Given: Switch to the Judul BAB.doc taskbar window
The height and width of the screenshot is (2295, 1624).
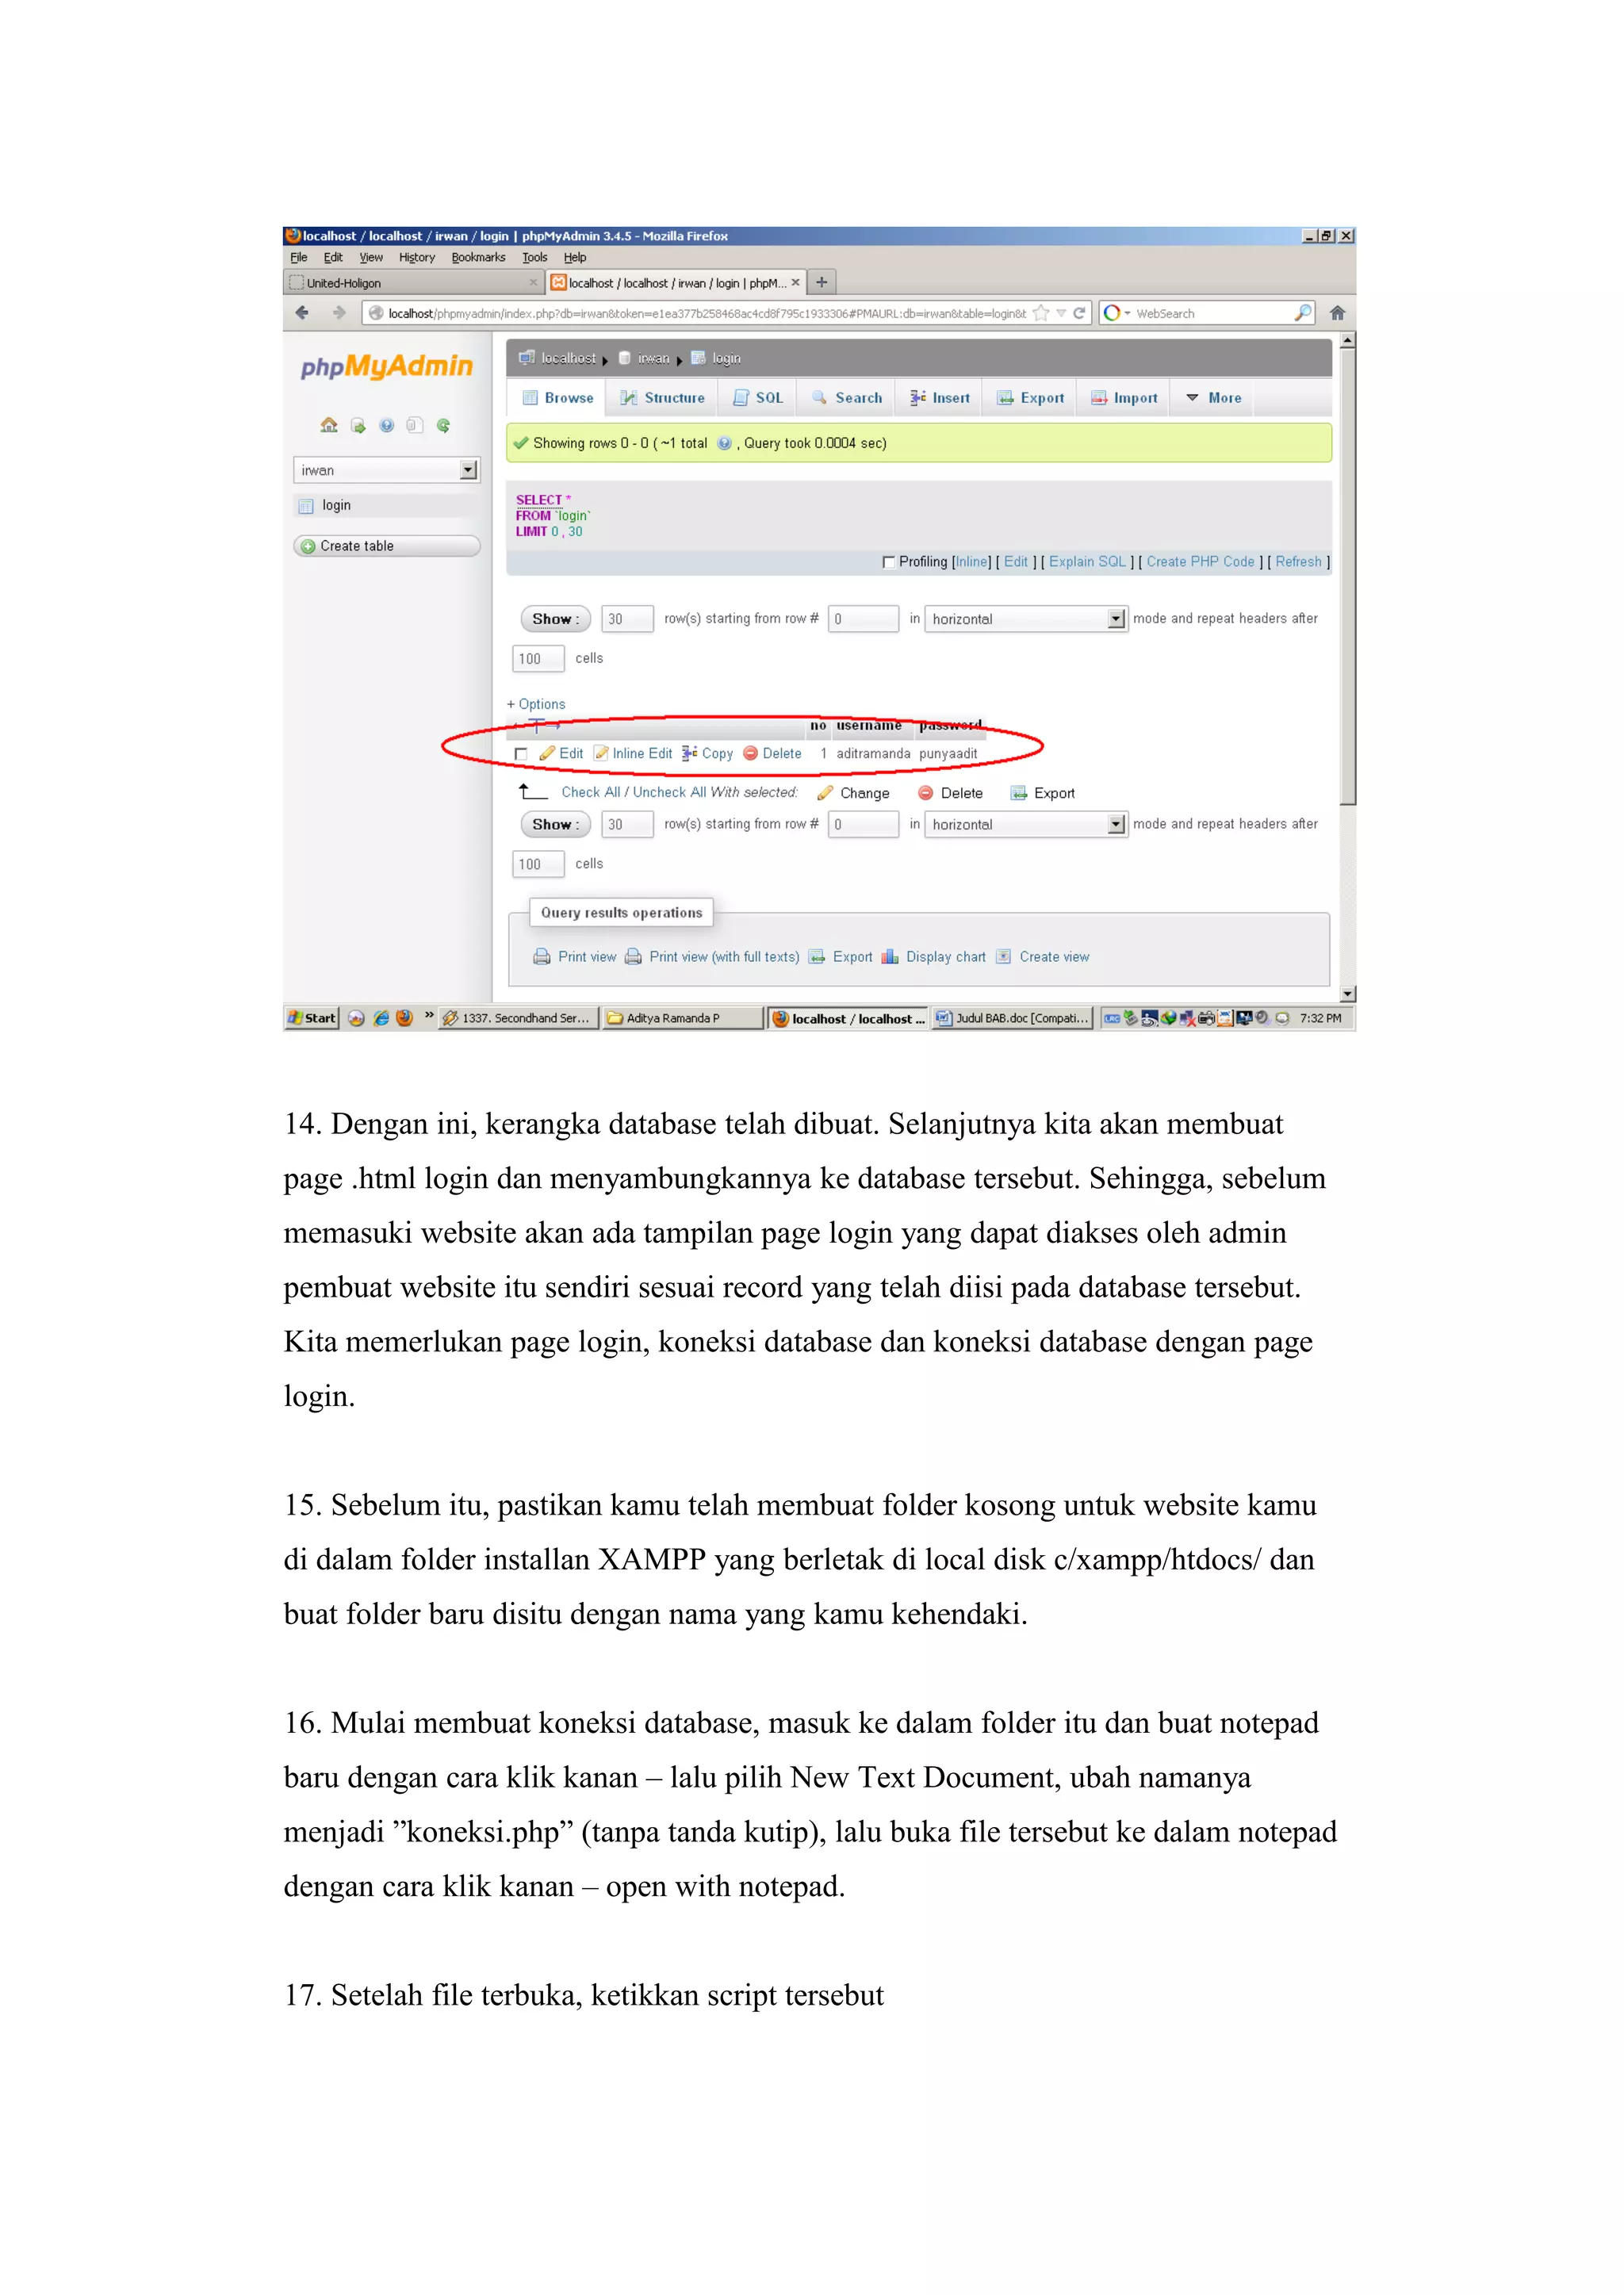Looking at the screenshot, I should click(x=1012, y=1018).
